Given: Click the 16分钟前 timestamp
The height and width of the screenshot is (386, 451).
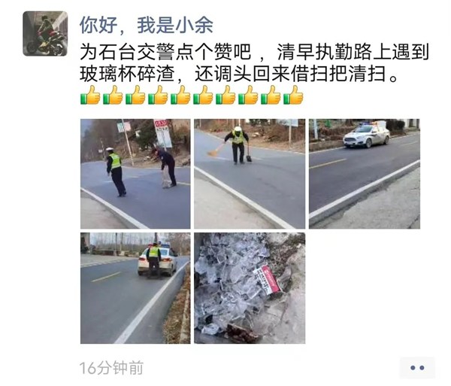Looking at the screenshot, I should coord(111,368).
